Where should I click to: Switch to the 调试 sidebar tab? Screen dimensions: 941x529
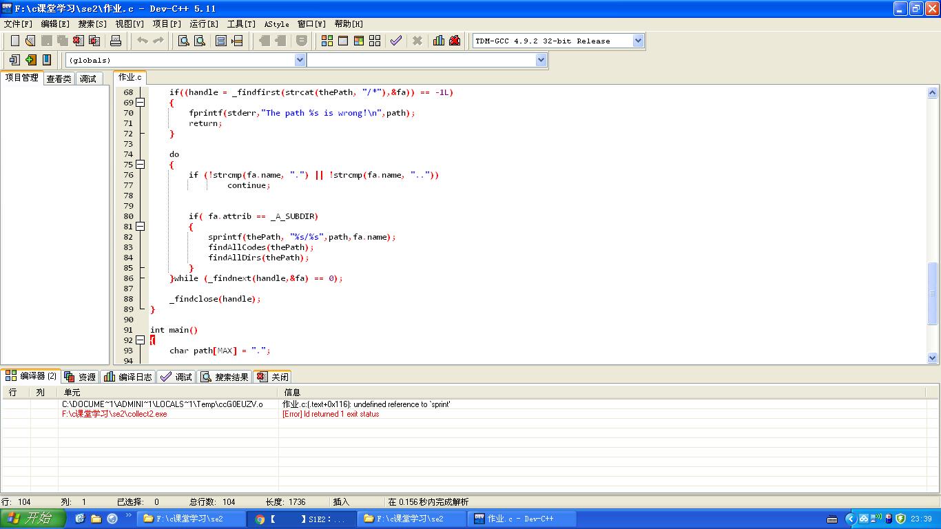[x=88, y=79]
